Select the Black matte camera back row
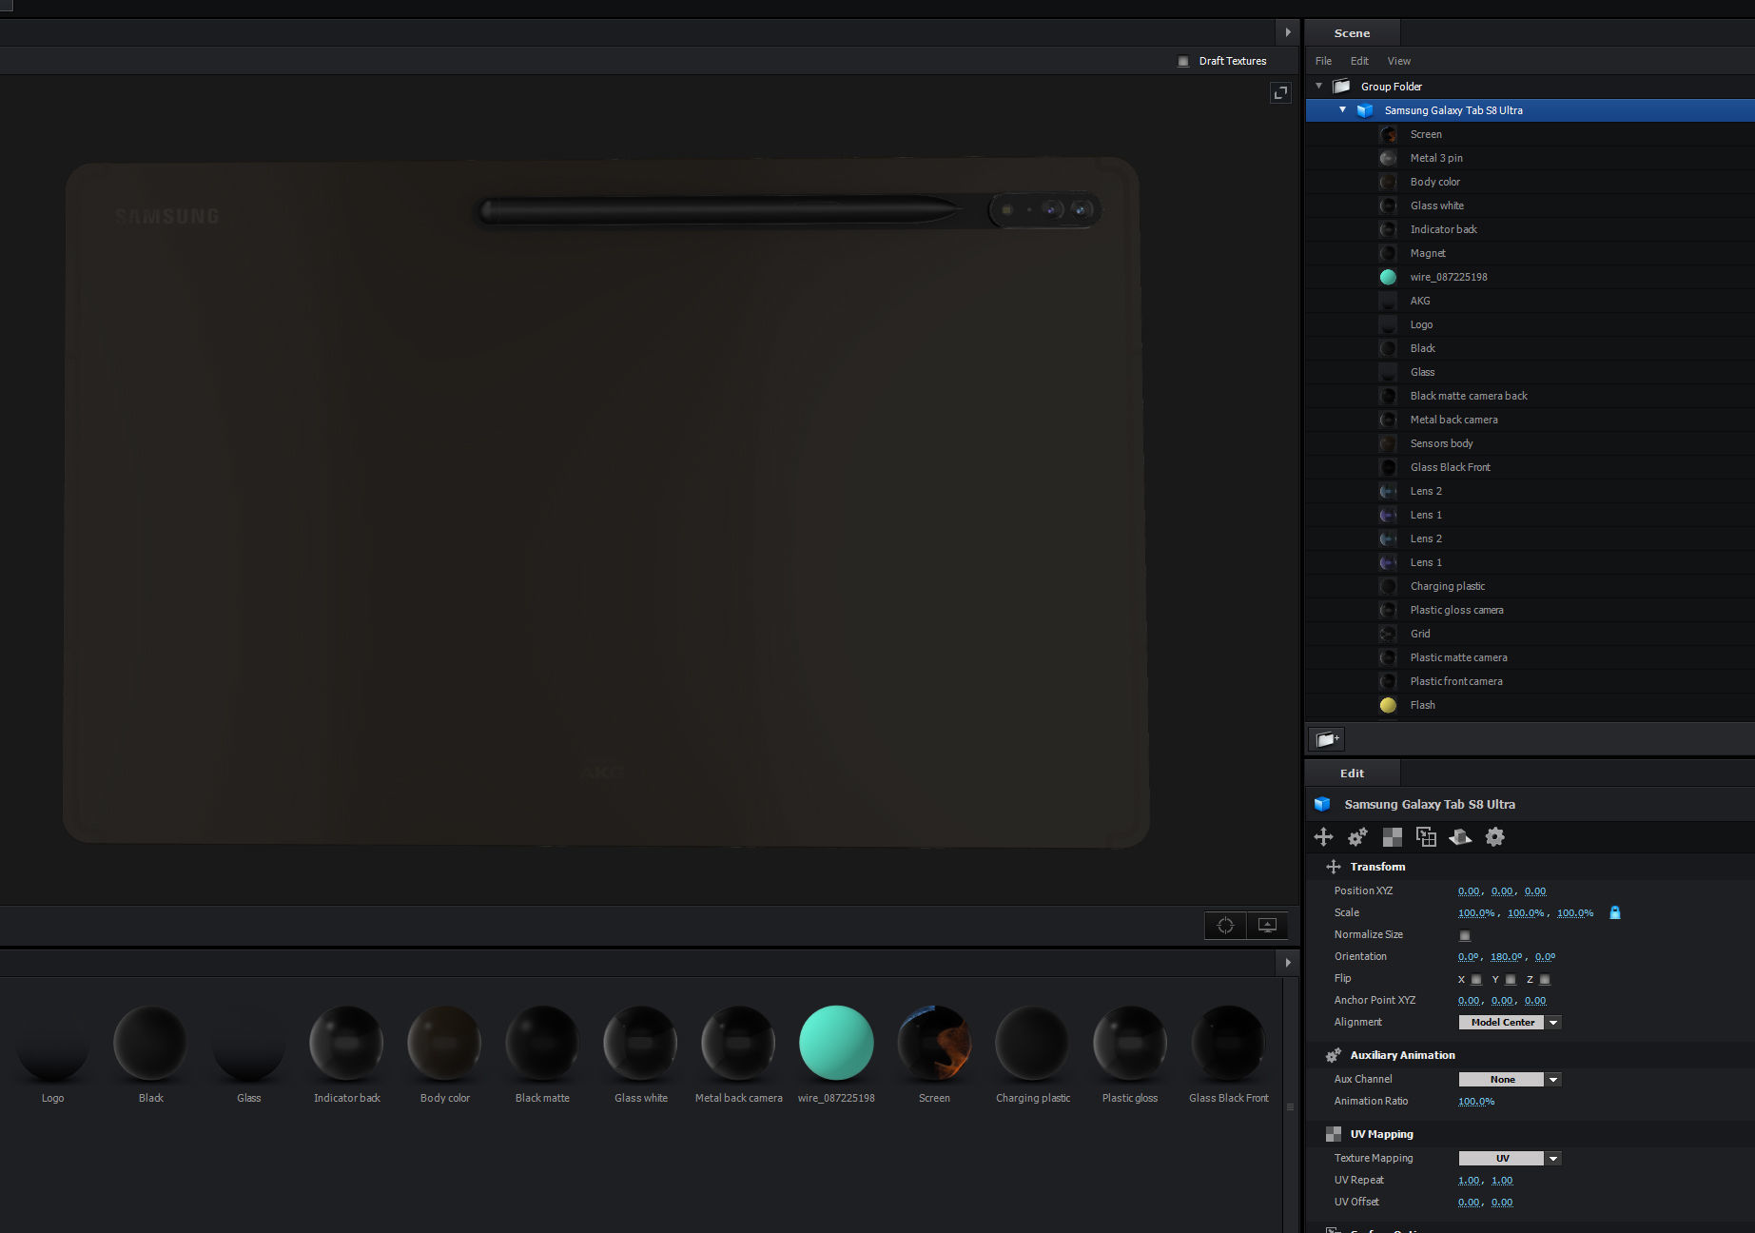Viewport: 1755px width, 1233px height. point(1530,396)
